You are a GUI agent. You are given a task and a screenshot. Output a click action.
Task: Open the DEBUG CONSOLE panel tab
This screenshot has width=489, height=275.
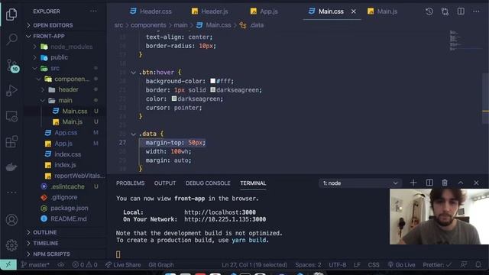click(x=208, y=183)
